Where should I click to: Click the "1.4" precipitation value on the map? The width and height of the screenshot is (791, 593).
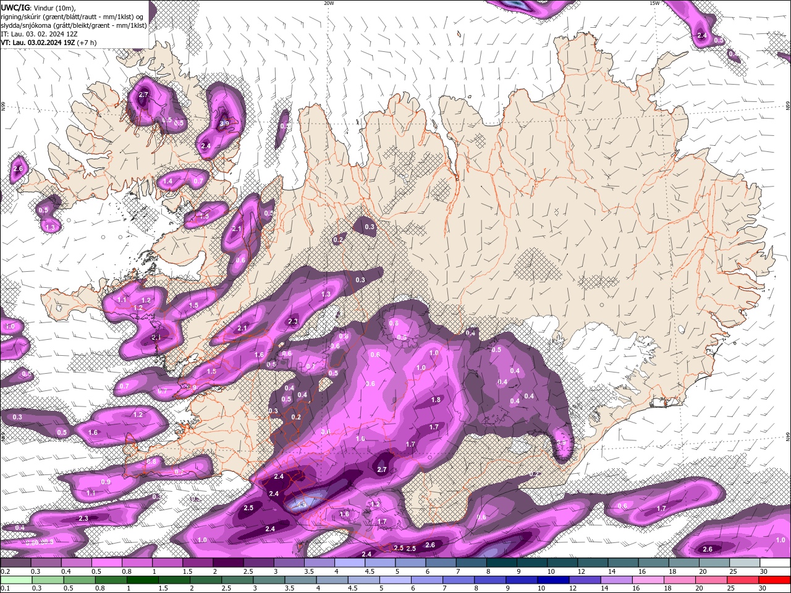coord(168,182)
